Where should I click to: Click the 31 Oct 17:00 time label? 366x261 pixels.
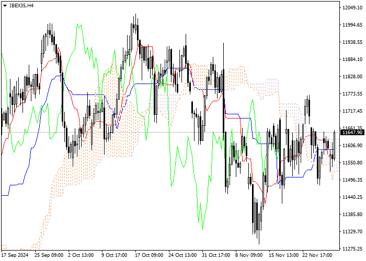pyautogui.click(x=216, y=255)
